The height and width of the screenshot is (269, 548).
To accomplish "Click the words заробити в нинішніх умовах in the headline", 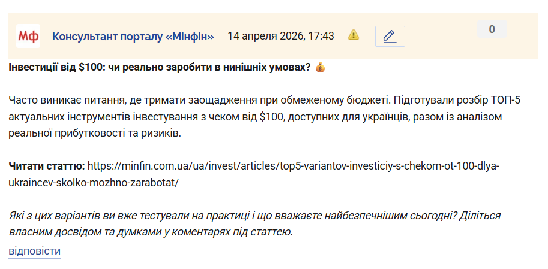I will [x=244, y=67].
